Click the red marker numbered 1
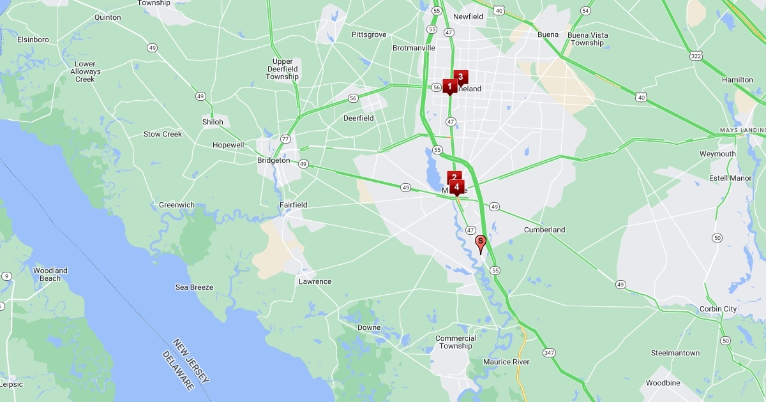 [449, 87]
